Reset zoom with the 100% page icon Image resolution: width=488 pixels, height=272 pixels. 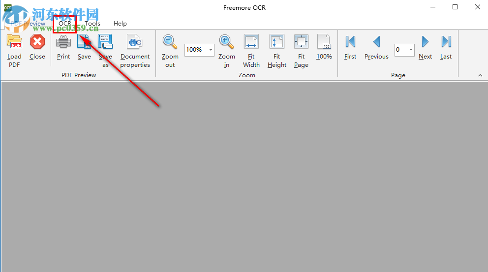(324, 42)
